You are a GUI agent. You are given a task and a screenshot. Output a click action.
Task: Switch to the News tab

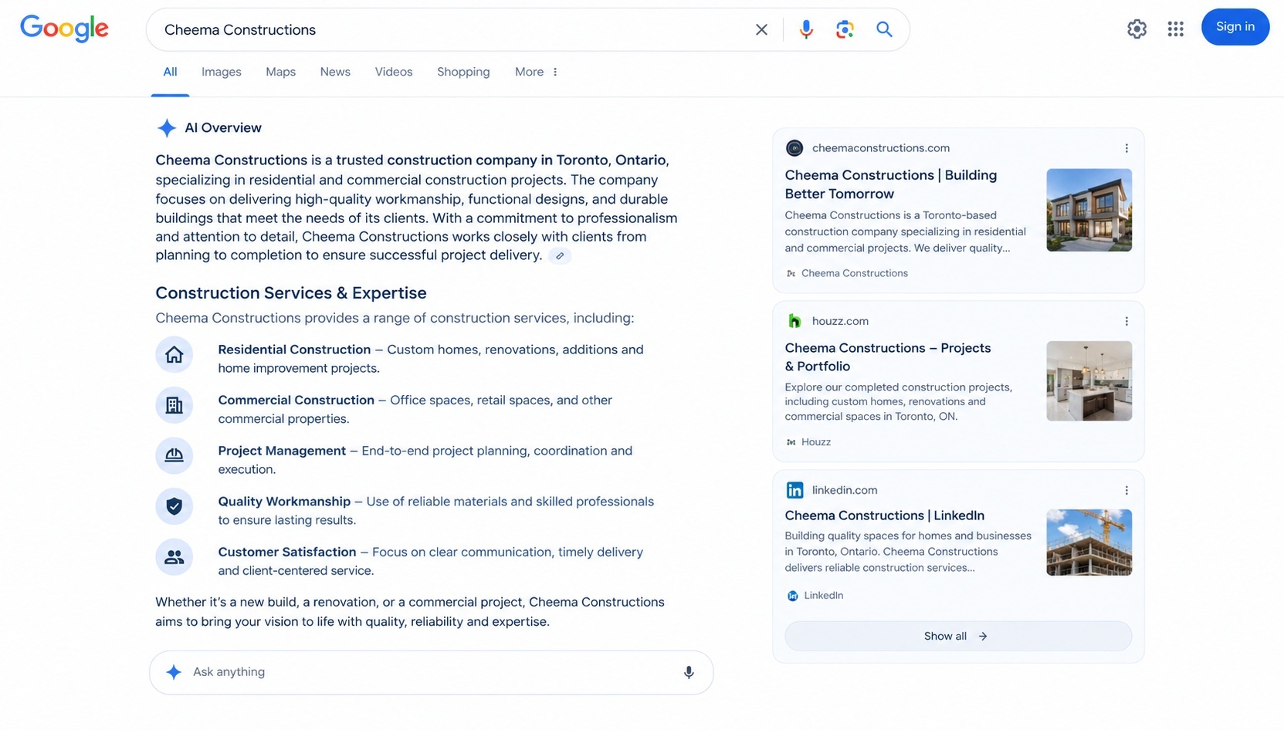[x=335, y=72]
